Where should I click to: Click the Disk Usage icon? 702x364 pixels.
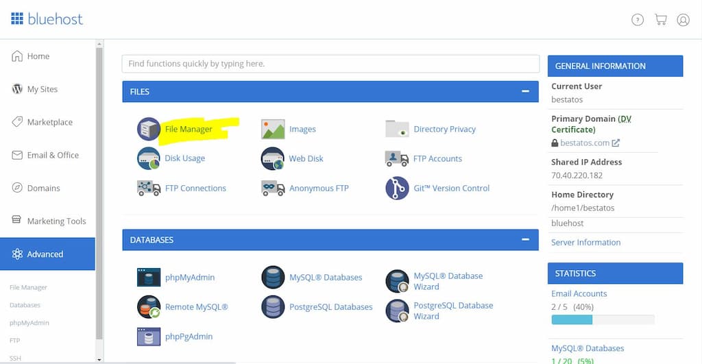pos(149,158)
